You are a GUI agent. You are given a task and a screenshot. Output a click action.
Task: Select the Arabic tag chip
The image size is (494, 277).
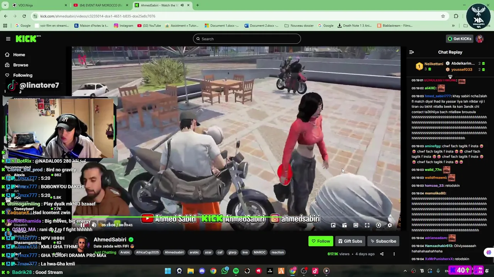tap(125, 252)
